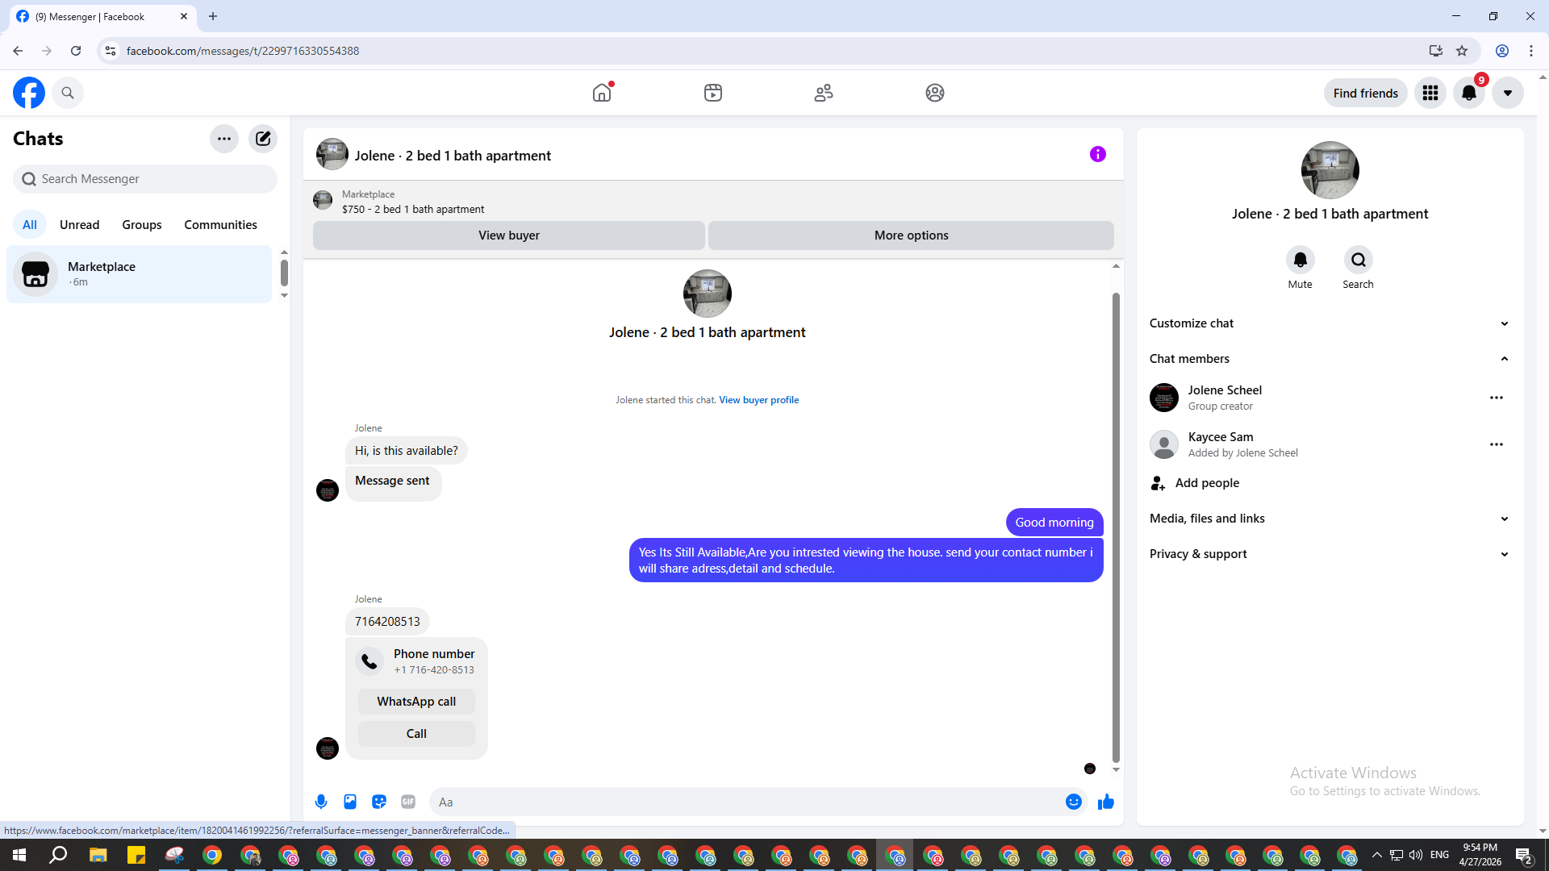Switch to the Communities tab
Viewport: 1549px width, 871px height.
(220, 225)
